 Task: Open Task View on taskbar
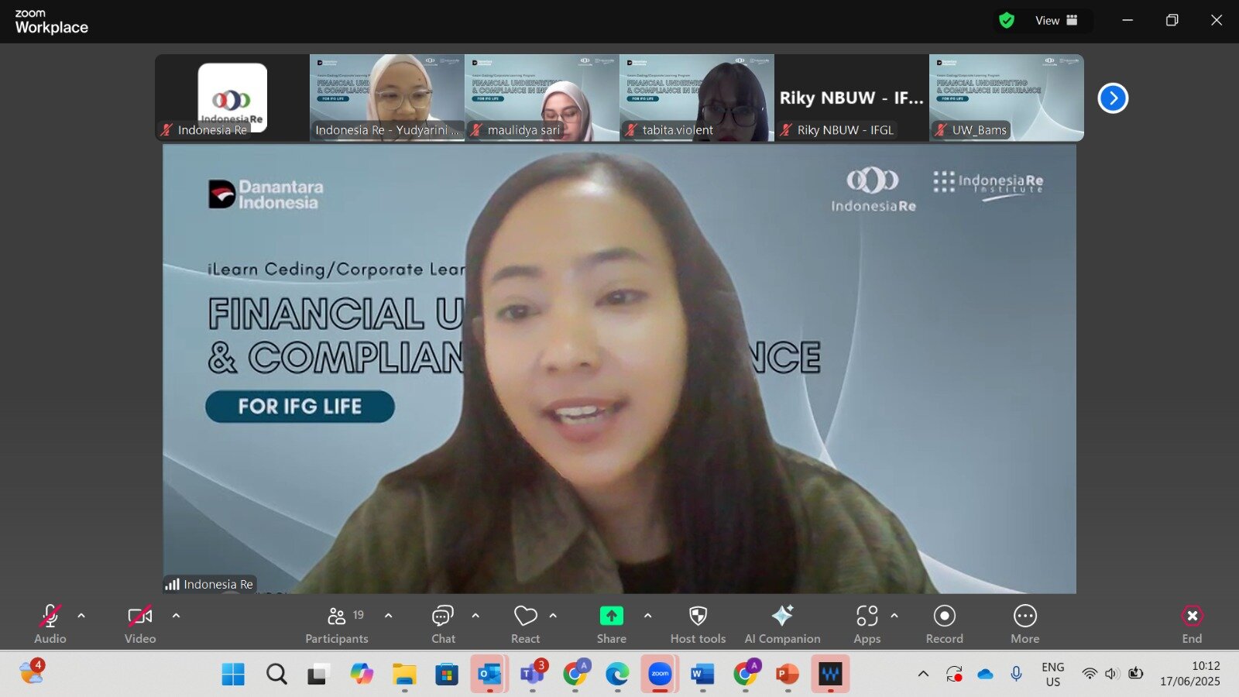tap(317, 674)
